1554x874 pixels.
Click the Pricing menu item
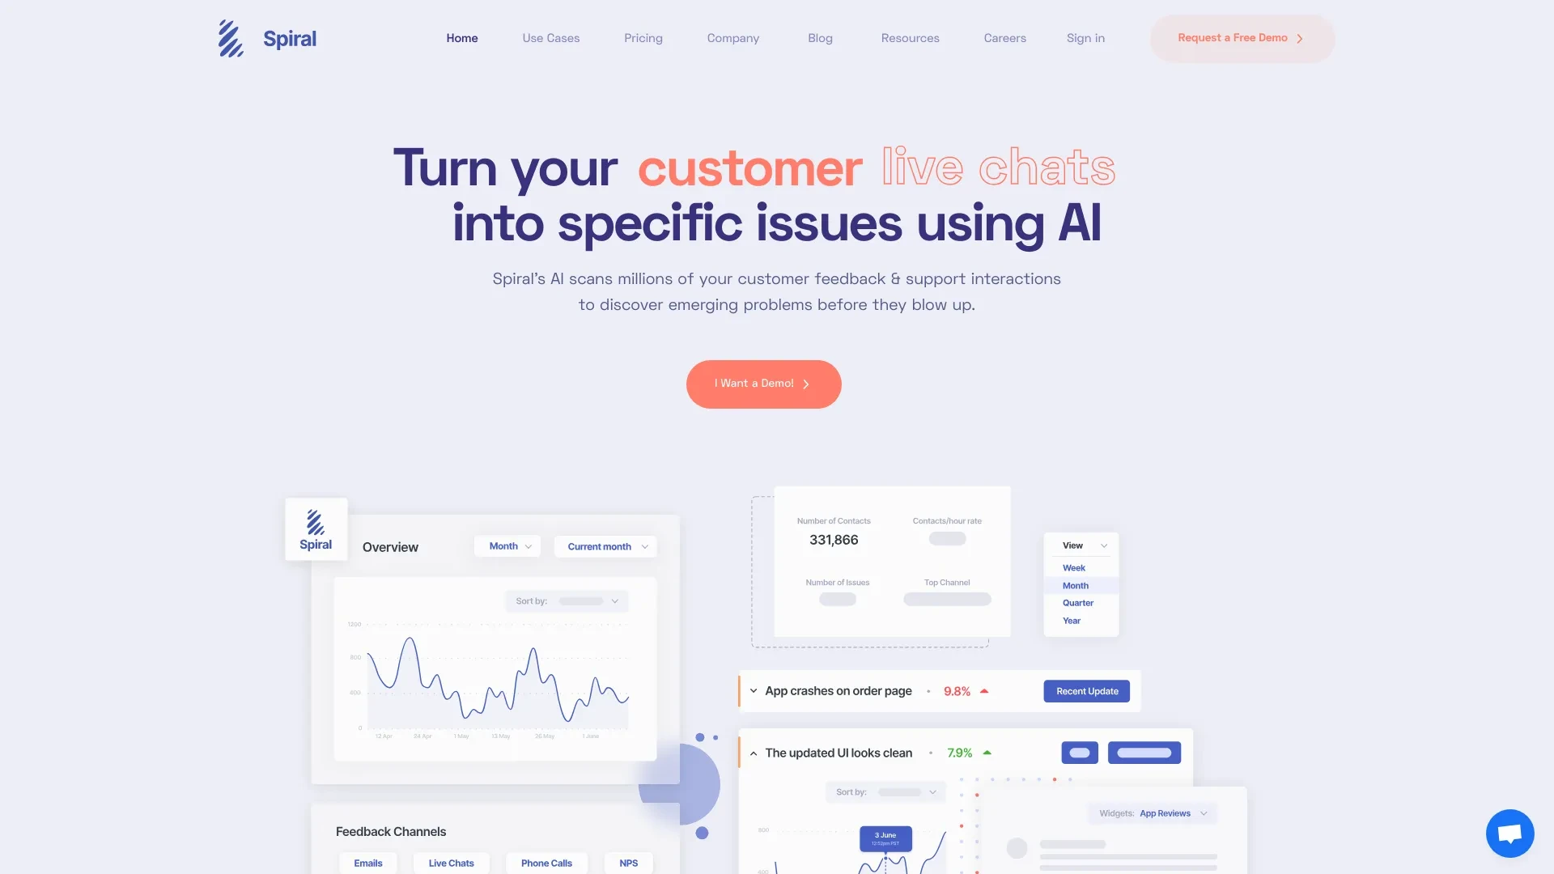tap(643, 37)
